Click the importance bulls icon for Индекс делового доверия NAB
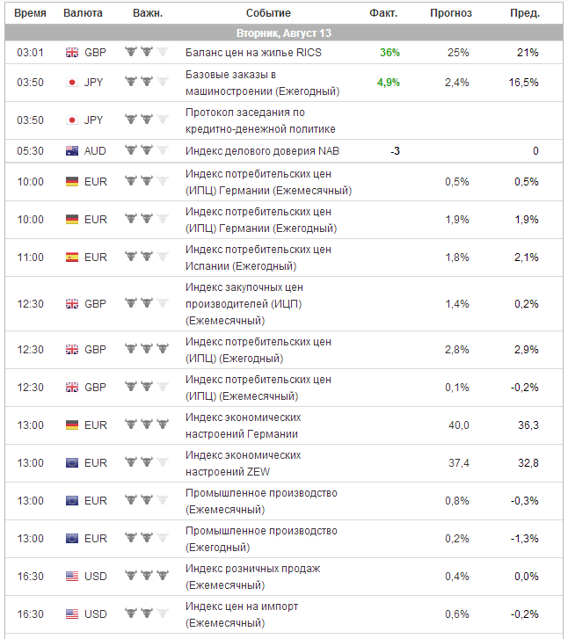The image size is (568, 639). coord(146,151)
